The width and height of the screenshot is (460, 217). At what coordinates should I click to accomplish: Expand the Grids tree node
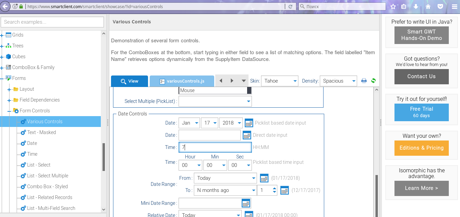tap(2, 35)
